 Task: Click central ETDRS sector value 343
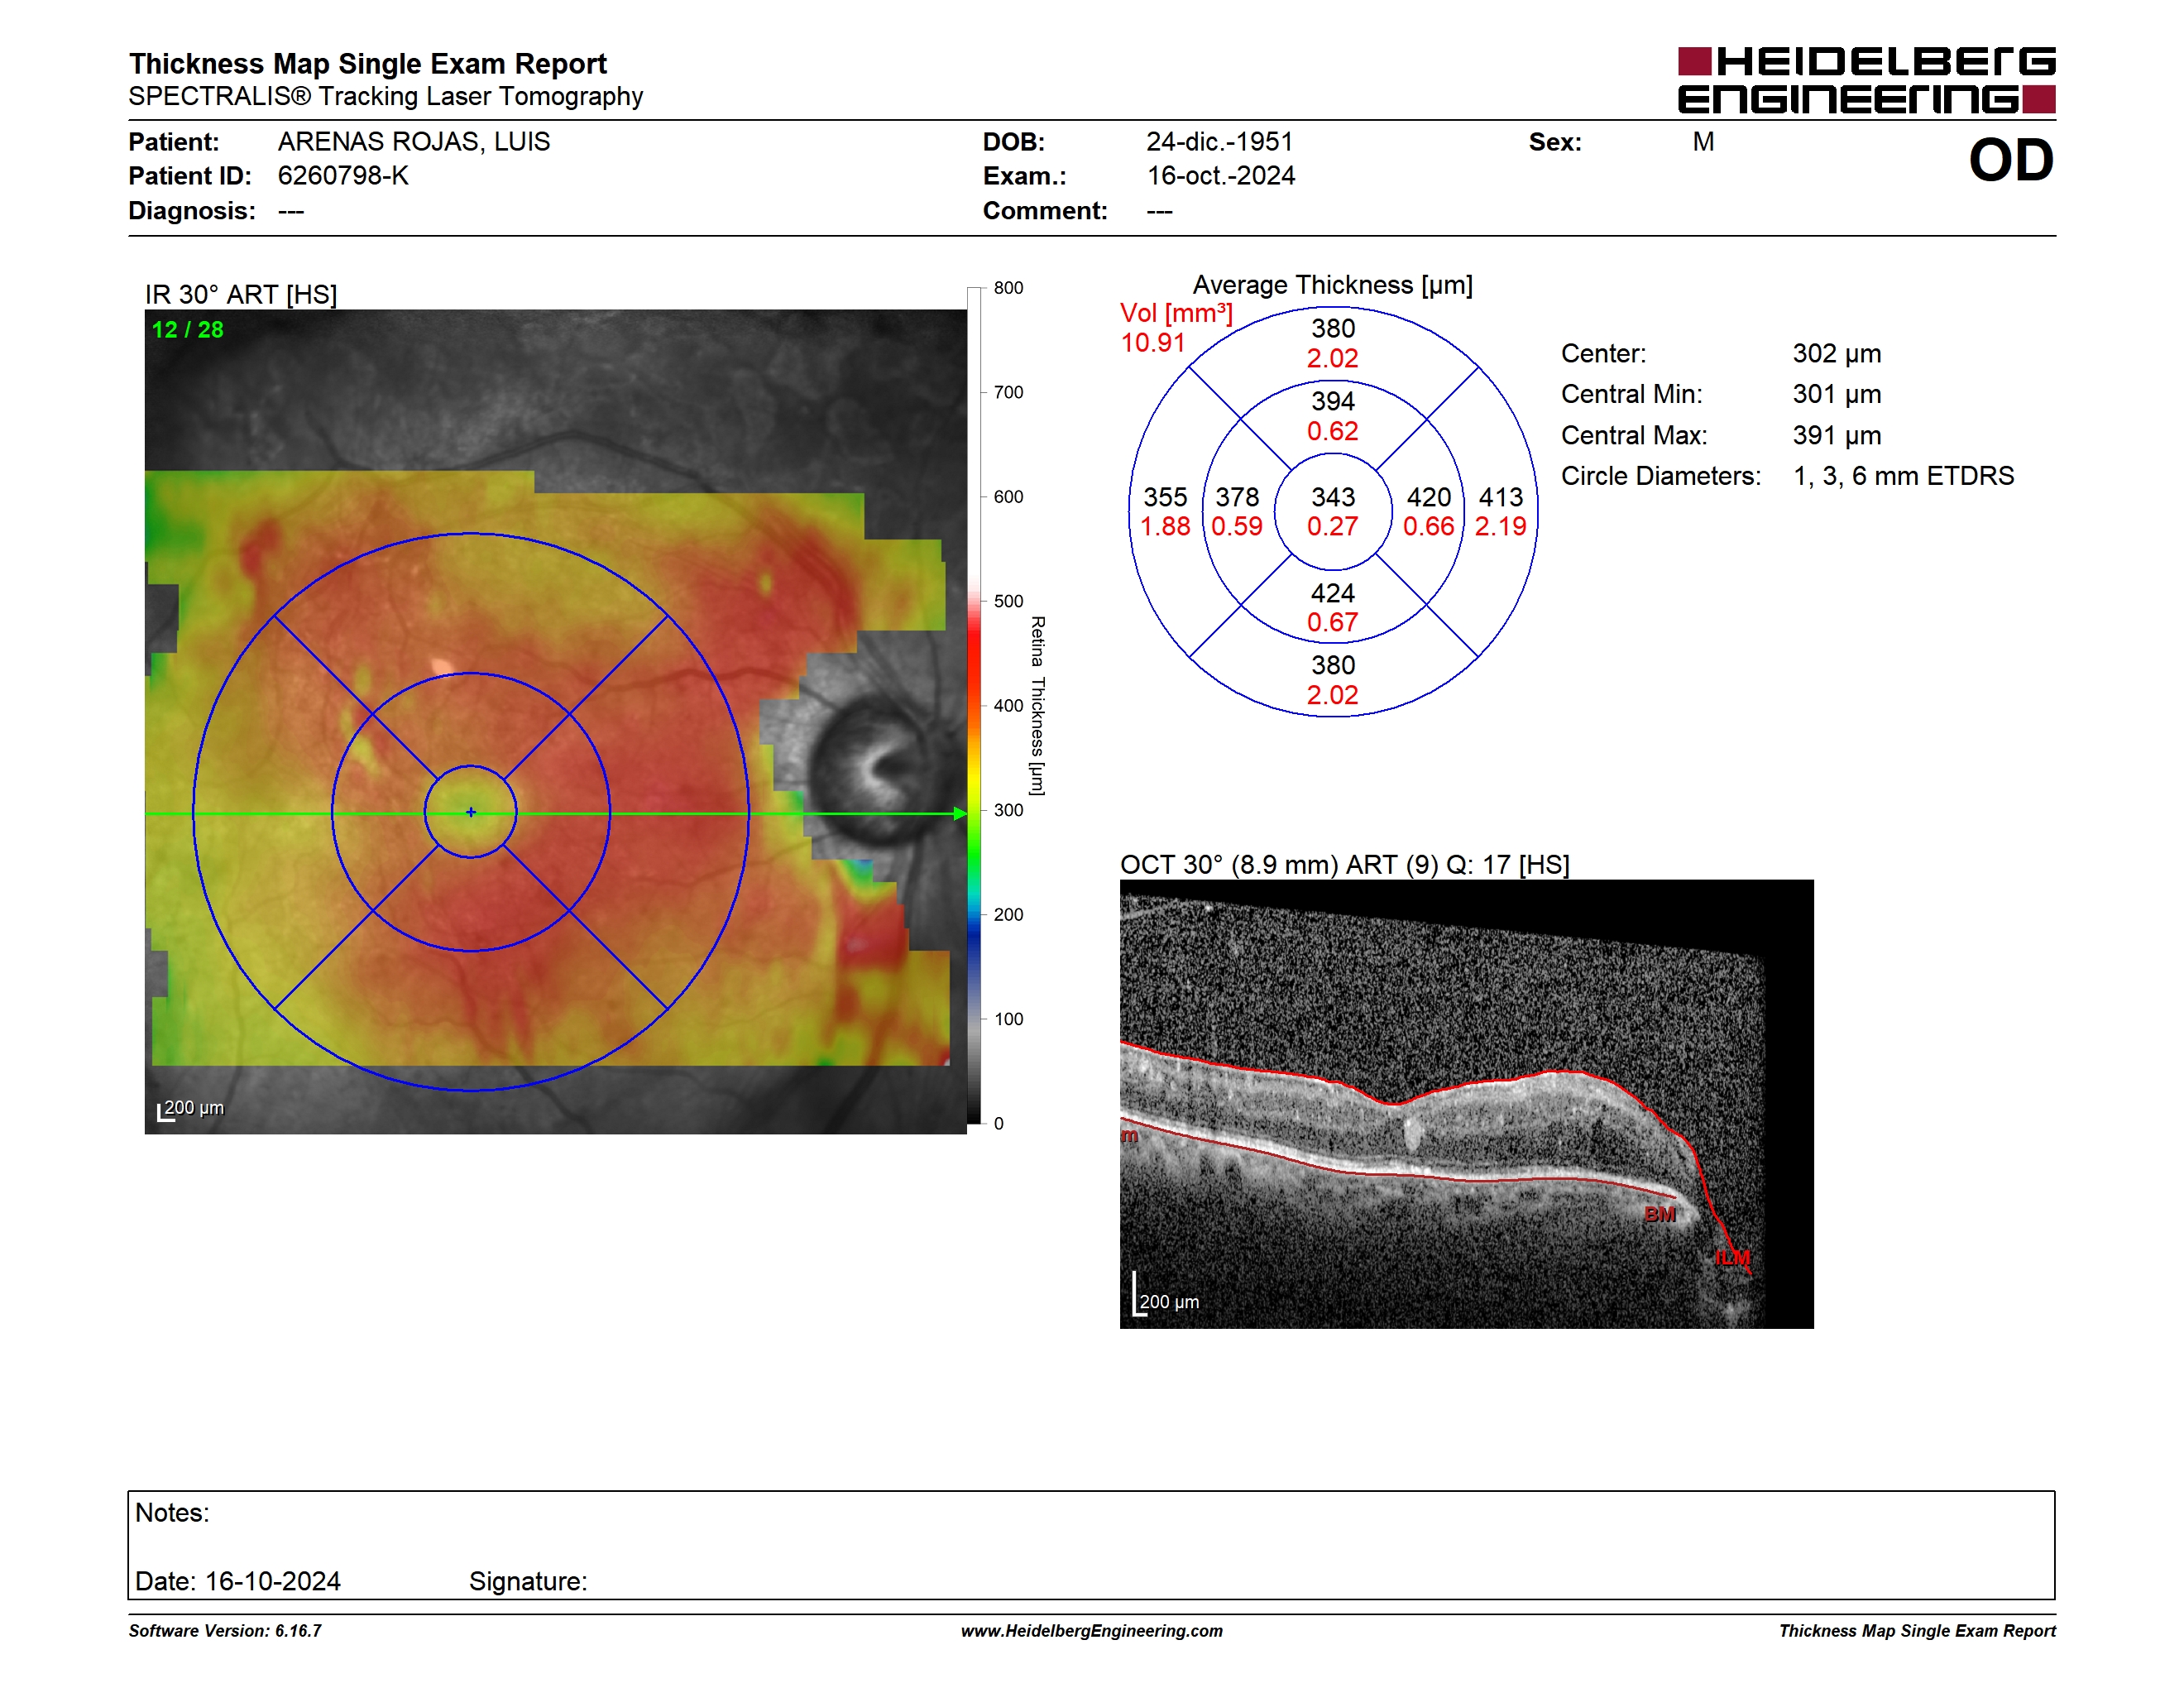[1333, 497]
